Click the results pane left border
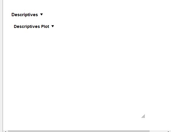Image resolution: width=171 pixels, height=132 pixels. [3, 66]
